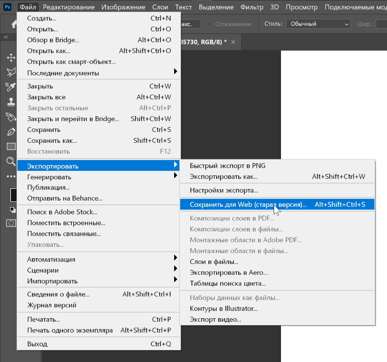Choose Сохранить menu item
Screen dimensions: 387x362
click(99, 130)
